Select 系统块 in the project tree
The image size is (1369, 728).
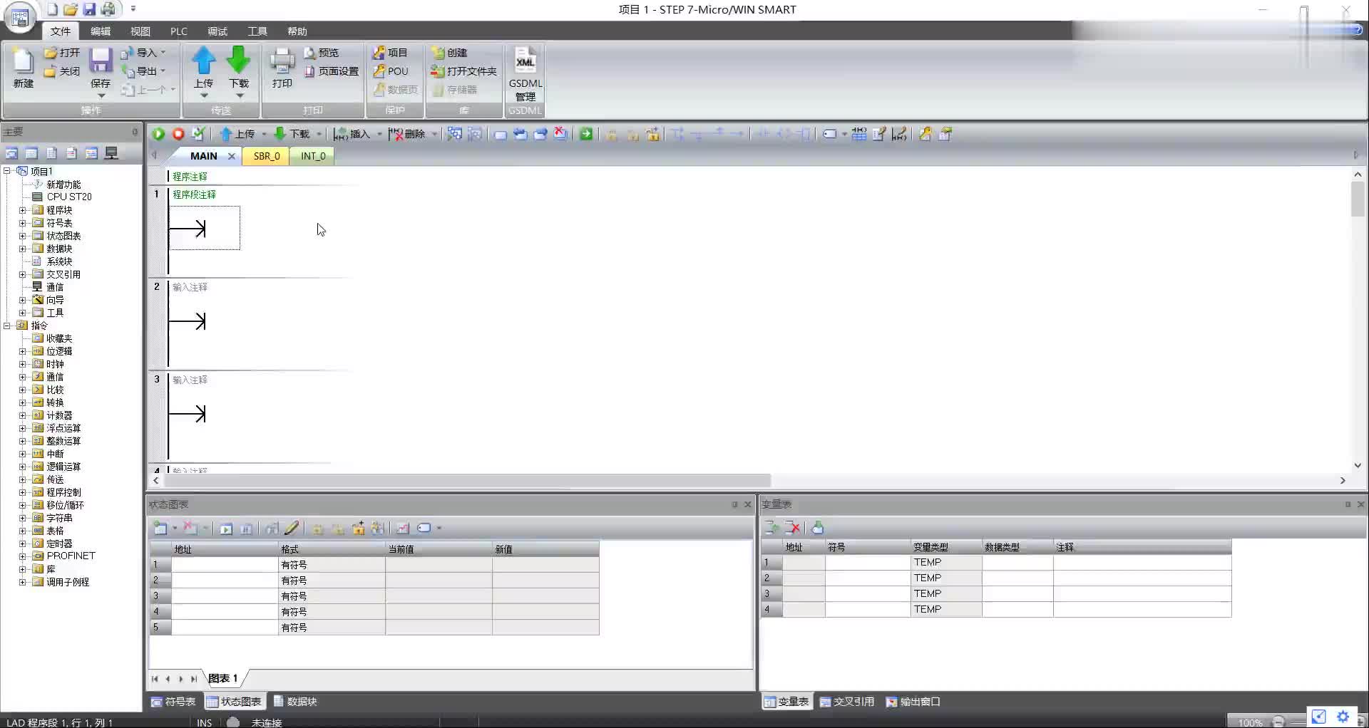point(59,261)
